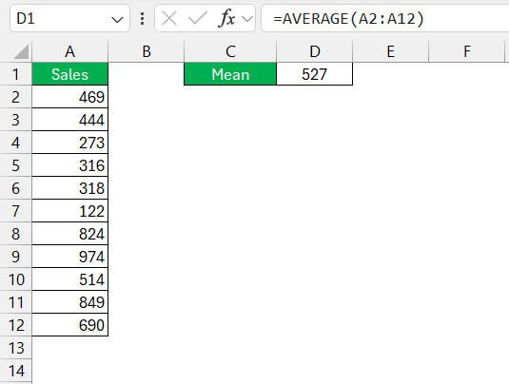Select row 4 header
The height and width of the screenshot is (384, 509).
15,143
